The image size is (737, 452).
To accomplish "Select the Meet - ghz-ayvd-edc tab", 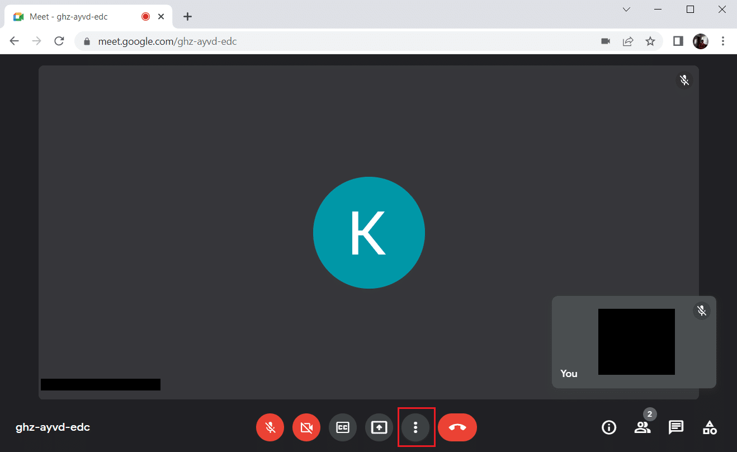I will 88,17.
